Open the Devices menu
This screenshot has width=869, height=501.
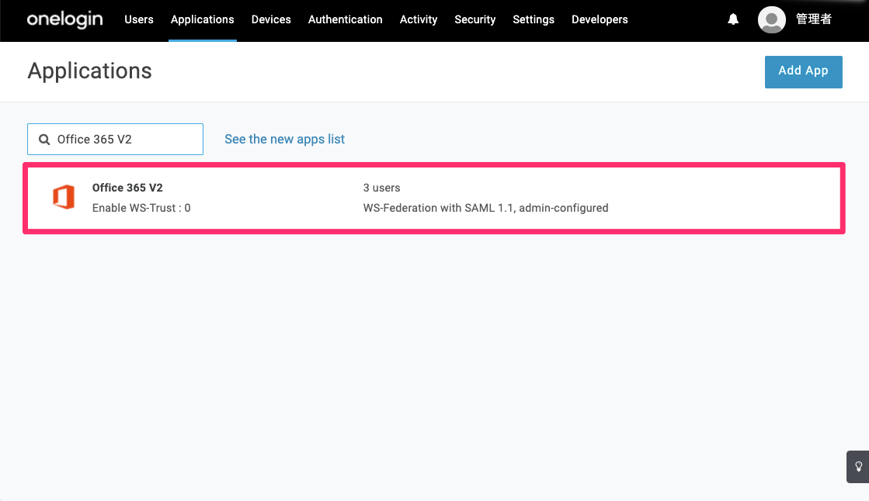pos(271,19)
